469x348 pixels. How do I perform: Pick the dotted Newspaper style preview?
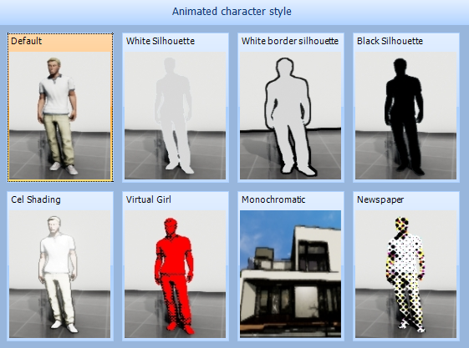click(x=406, y=275)
